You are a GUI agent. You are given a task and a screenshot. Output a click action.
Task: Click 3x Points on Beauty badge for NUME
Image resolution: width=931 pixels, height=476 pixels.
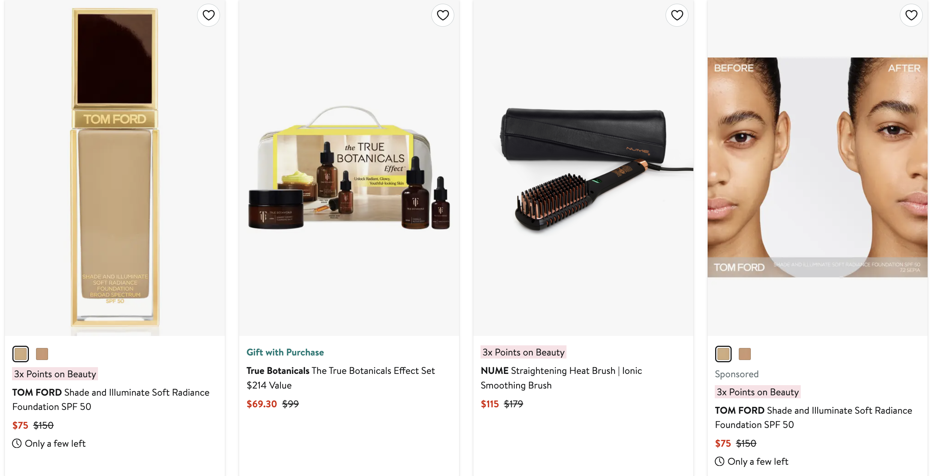(x=523, y=352)
